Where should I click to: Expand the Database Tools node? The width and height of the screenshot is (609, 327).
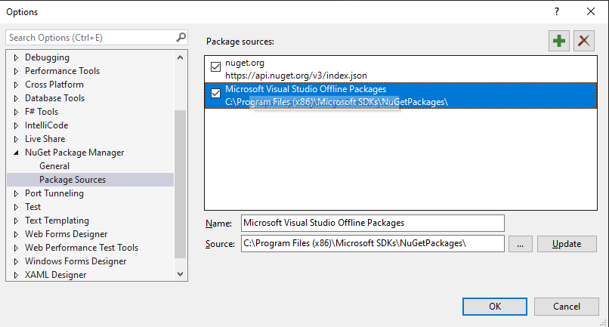[16, 98]
